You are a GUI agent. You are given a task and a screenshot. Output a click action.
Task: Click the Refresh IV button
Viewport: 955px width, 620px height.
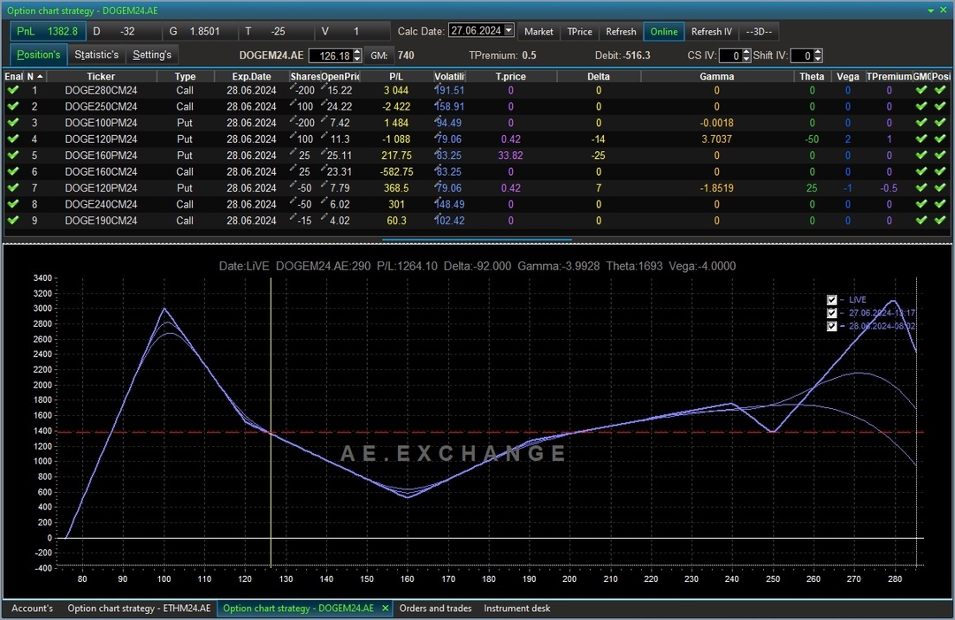pyautogui.click(x=711, y=32)
